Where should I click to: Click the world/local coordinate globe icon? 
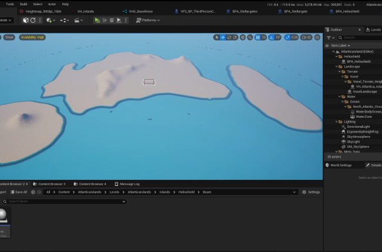pyautogui.click(x=243, y=38)
